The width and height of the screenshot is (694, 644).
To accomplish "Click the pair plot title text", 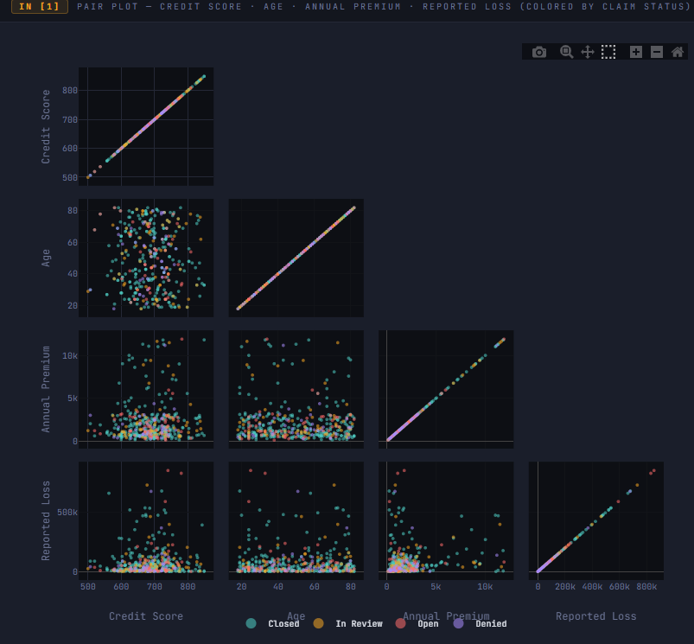I will tap(383, 7).
